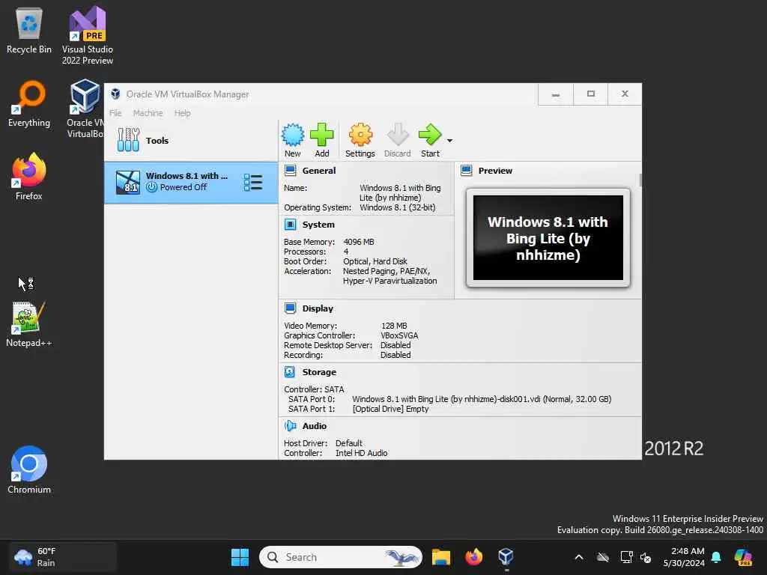Click the green Add machine icon

(322, 135)
